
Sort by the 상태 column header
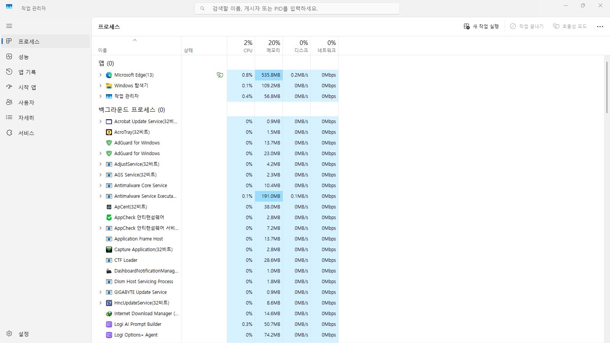pos(204,46)
